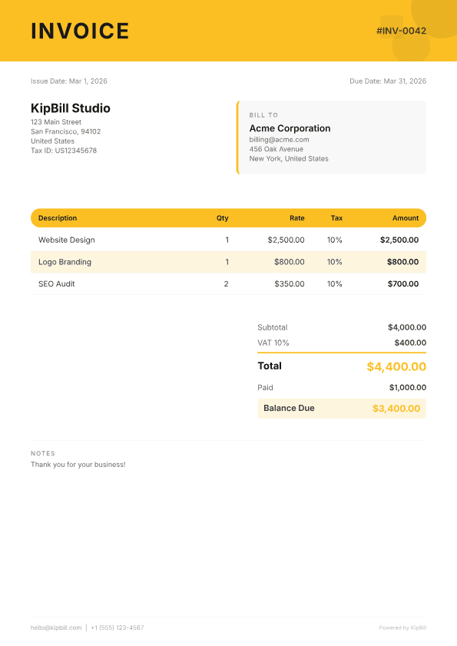This screenshot has height=646, width=457.
Task: Click the SEO Audit quantity 2 cell
Action: coord(227,284)
